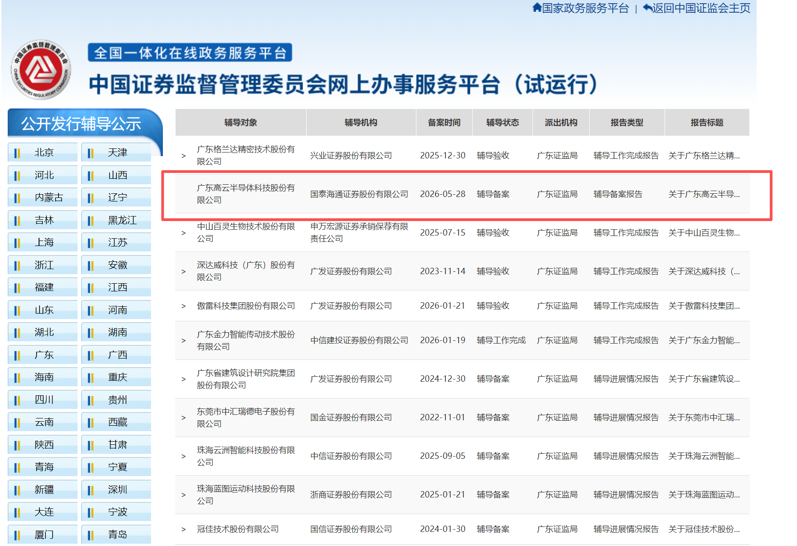
Task: Select 大连 from the region list
Action: 43,512
